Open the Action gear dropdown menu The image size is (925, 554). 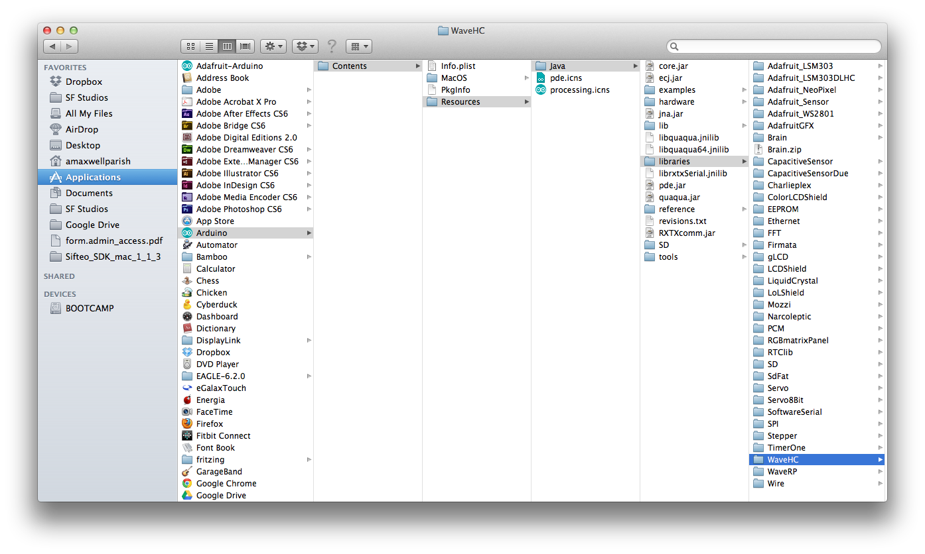(x=273, y=46)
